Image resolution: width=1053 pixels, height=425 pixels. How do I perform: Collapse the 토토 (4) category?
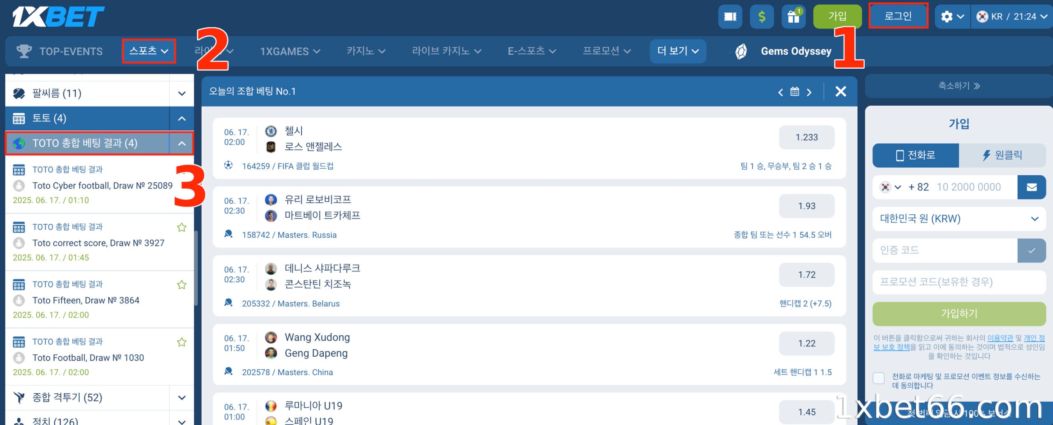click(181, 118)
